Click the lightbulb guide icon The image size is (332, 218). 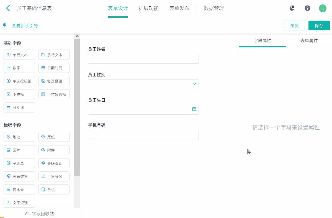[x=4, y=25]
